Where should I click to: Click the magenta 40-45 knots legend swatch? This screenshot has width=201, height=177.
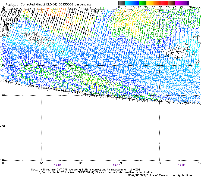pos(178,3)
